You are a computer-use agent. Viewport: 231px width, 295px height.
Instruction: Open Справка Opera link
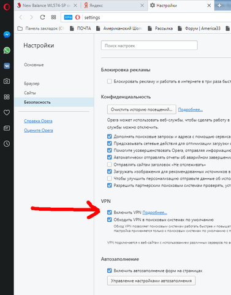(x=38, y=121)
